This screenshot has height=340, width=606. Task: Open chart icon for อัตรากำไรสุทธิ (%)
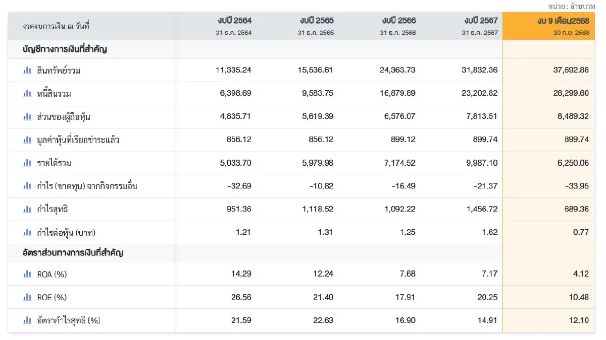click(27, 320)
